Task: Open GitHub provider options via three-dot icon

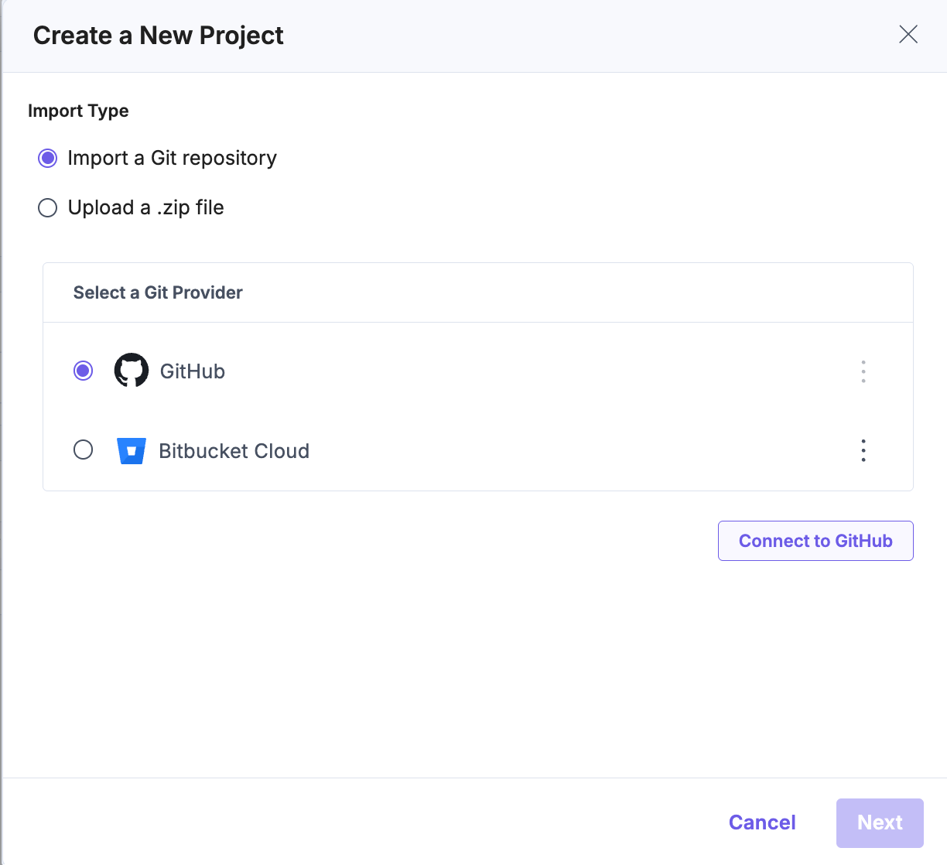Action: click(863, 371)
